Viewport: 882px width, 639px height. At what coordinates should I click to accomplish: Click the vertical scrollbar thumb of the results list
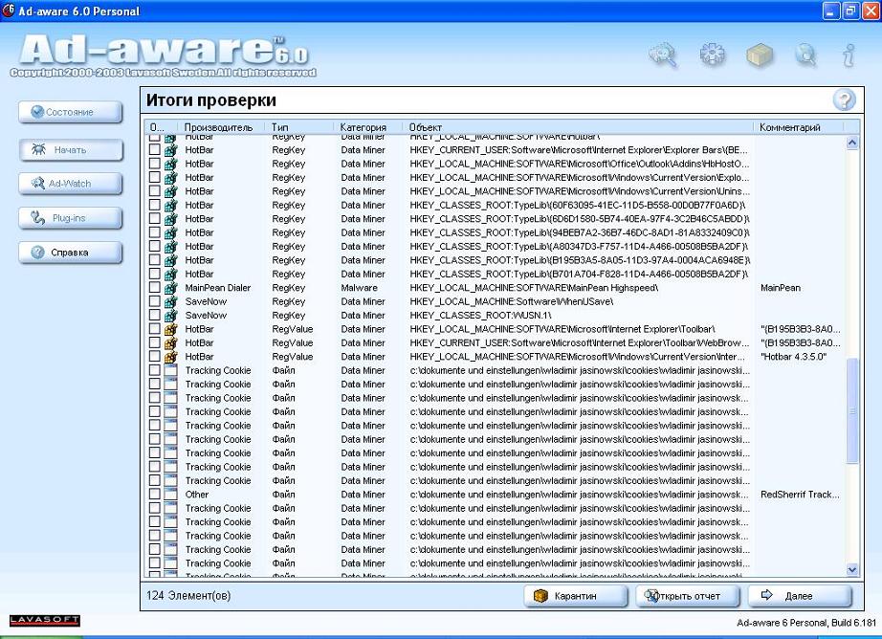[x=852, y=411]
